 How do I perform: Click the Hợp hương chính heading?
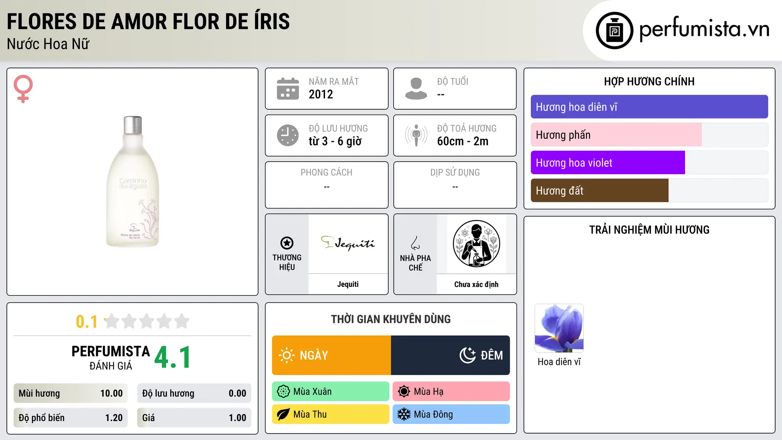click(649, 81)
